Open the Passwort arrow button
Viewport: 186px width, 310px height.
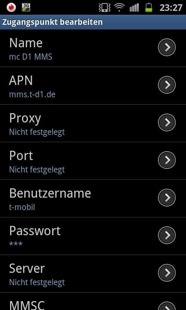pyautogui.click(x=167, y=235)
